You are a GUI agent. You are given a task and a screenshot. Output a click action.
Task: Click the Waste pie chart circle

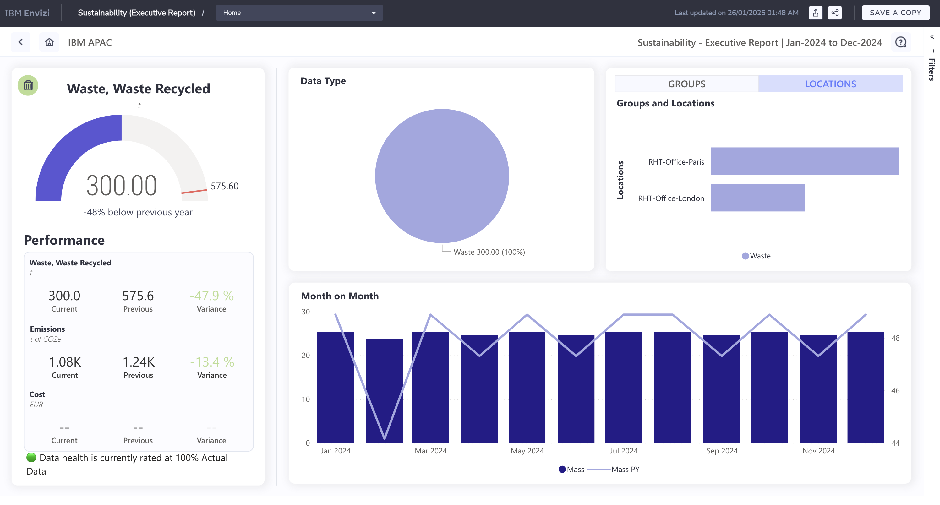pos(441,176)
